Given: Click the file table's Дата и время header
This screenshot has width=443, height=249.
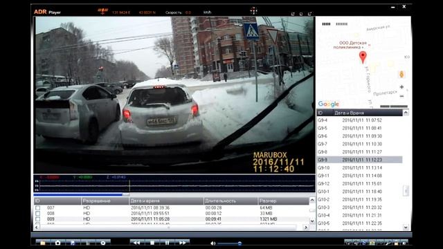Looking at the screenshot, I should [166, 201].
